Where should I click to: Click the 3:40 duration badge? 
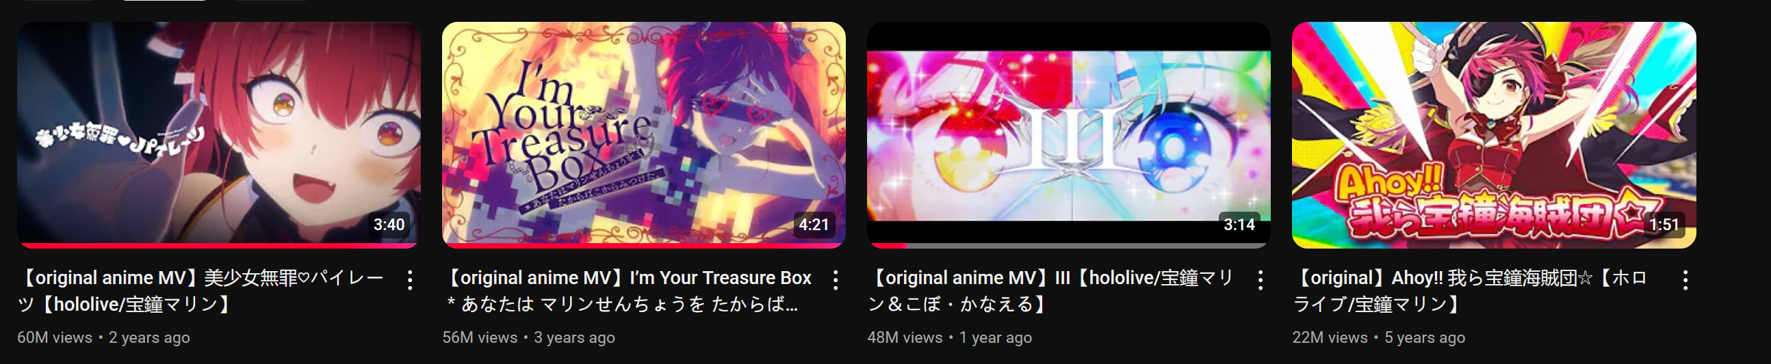[389, 224]
